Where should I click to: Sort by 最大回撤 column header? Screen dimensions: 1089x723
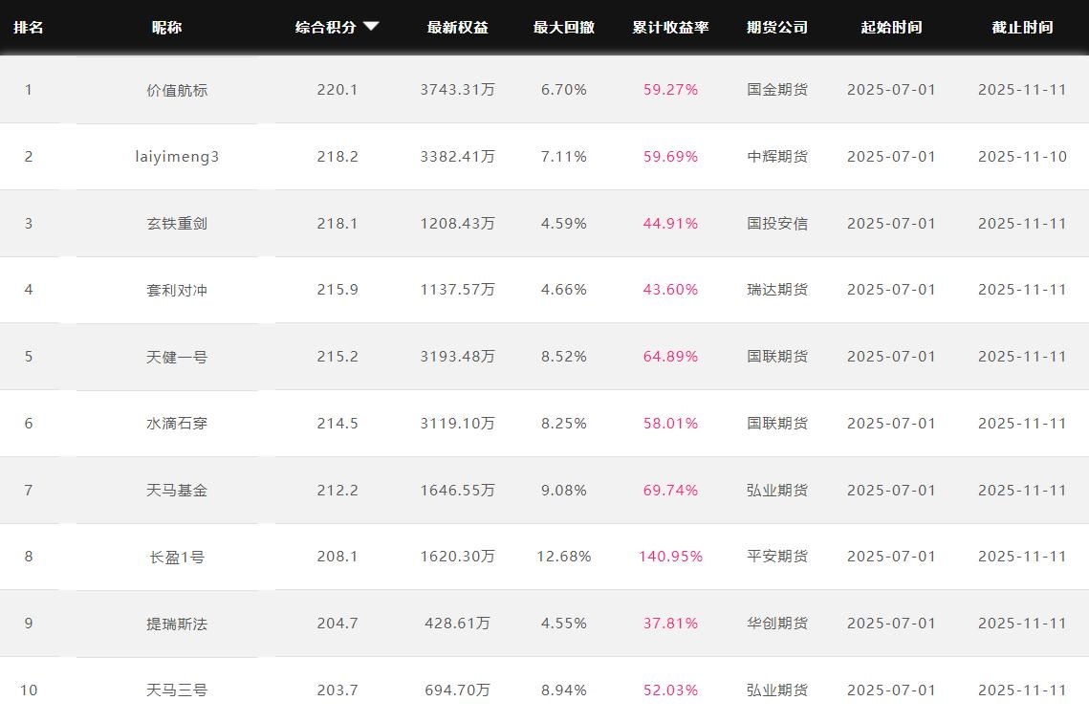[563, 28]
